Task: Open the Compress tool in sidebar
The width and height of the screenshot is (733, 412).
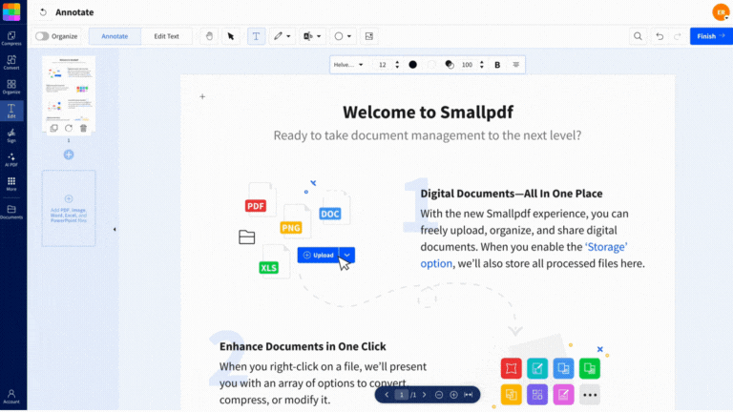Action: click(x=11, y=38)
